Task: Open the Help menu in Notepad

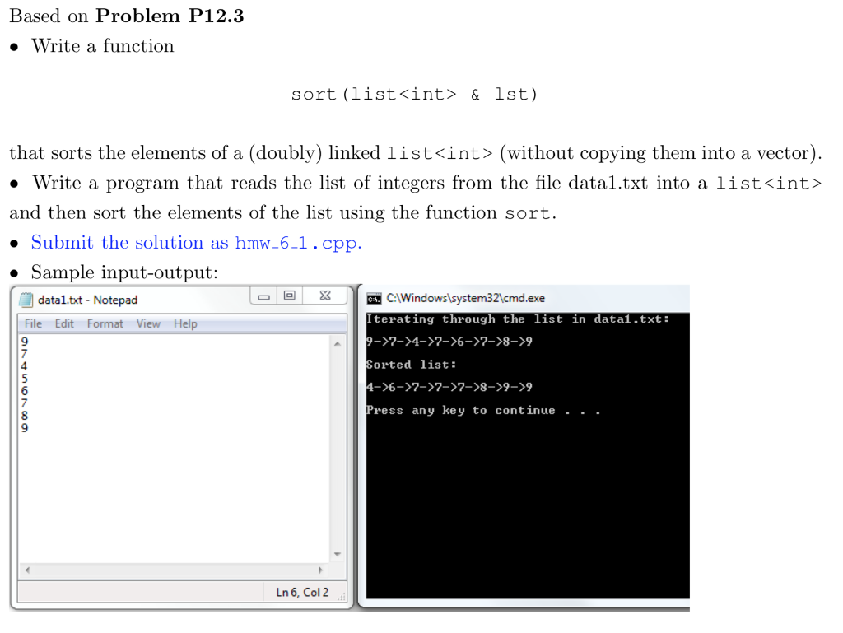Action: pyautogui.click(x=184, y=323)
